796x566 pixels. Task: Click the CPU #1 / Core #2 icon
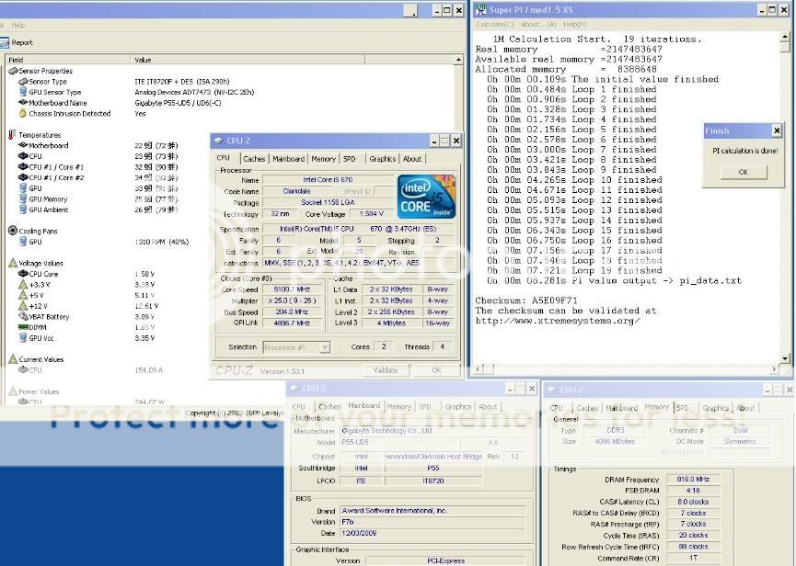point(23,177)
